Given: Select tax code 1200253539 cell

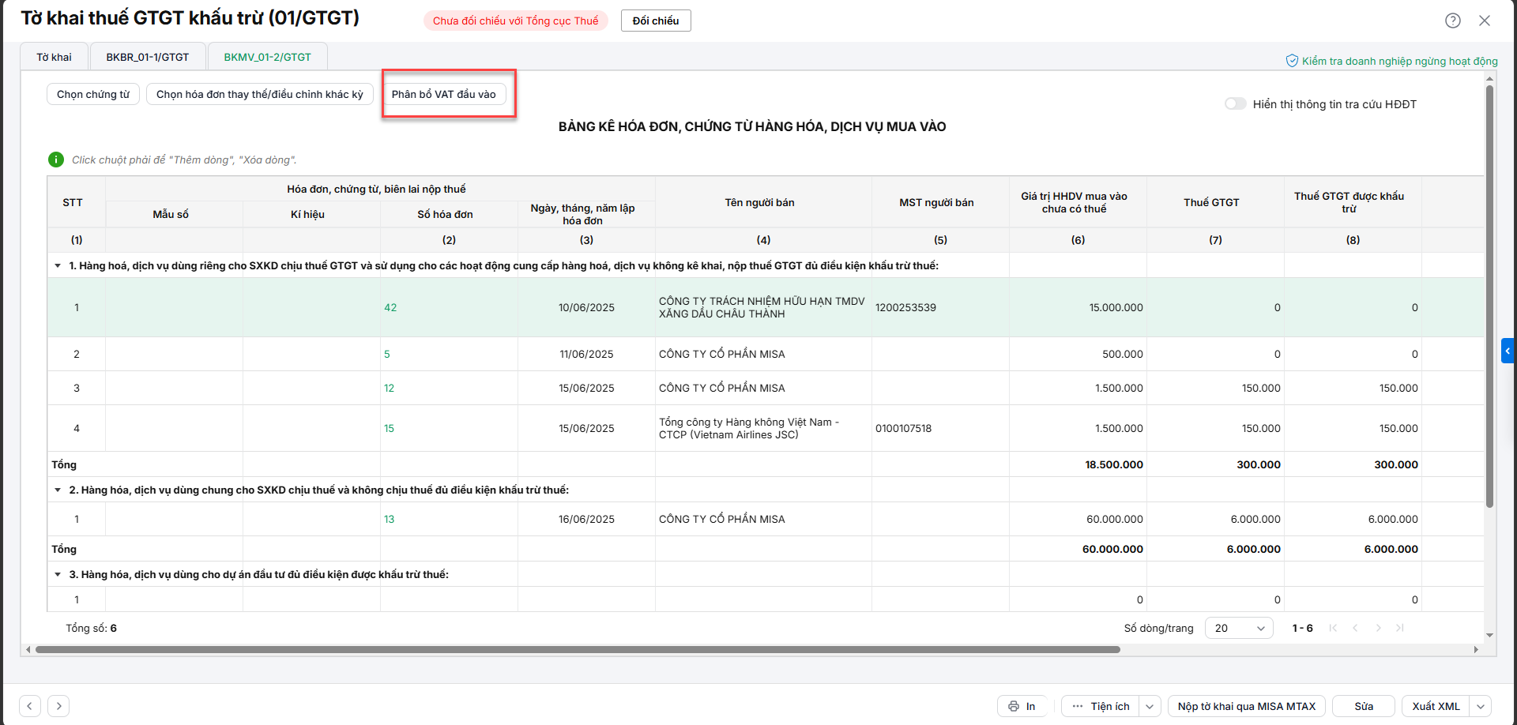Looking at the screenshot, I should click(940, 307).
